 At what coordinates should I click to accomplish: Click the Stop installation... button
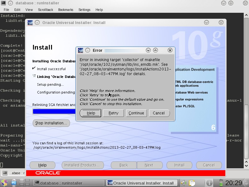tap(51, 123)
